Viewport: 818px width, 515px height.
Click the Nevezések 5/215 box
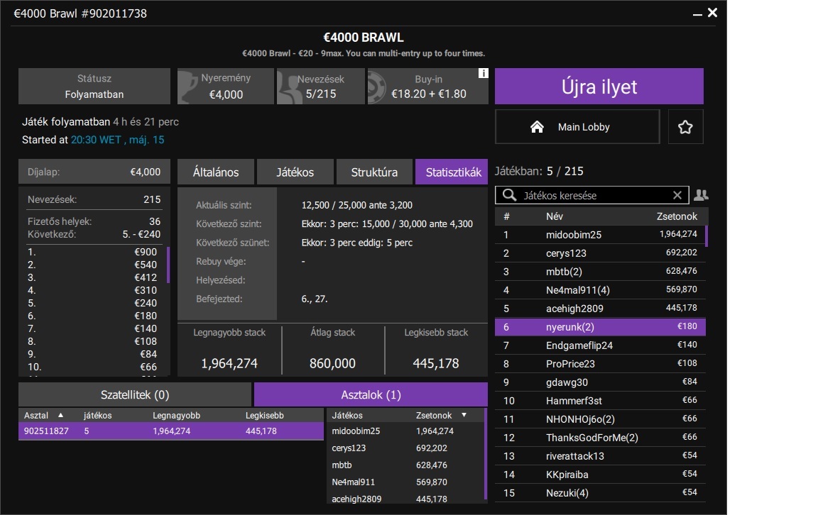(320, 87)
